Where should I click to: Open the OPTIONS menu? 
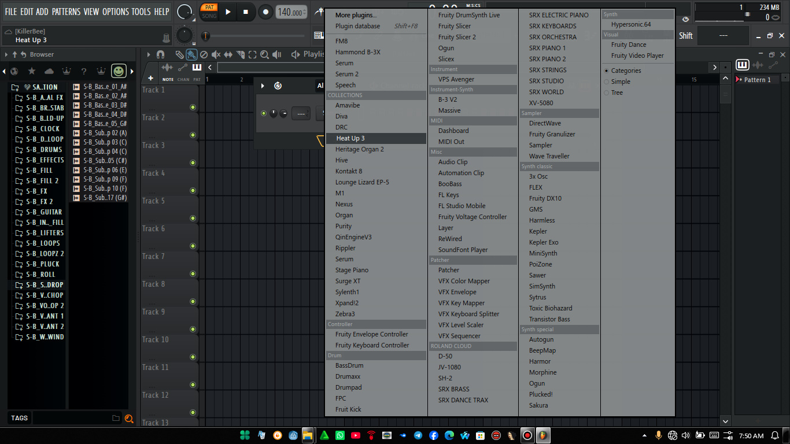click(116, 12)
